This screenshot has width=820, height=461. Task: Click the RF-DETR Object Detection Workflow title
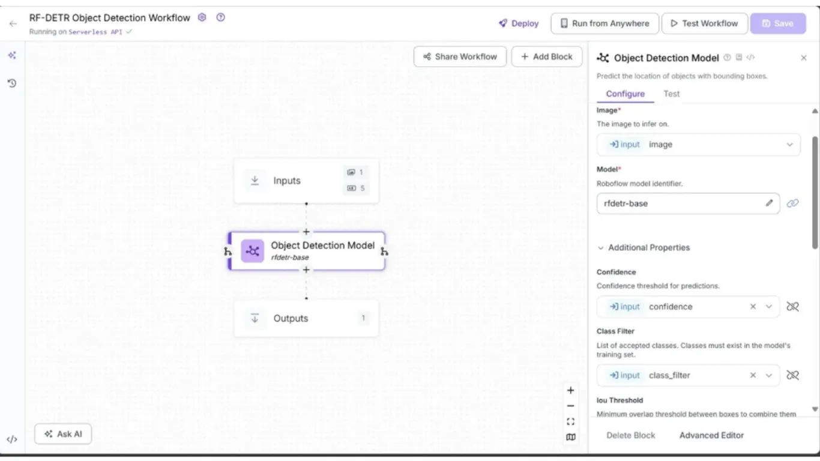(110, 18)
